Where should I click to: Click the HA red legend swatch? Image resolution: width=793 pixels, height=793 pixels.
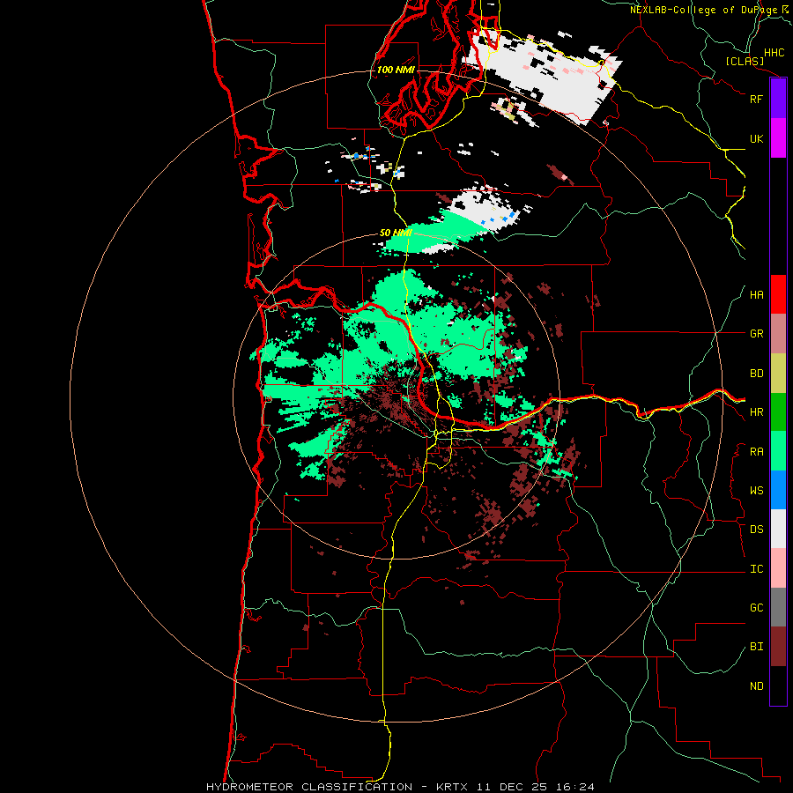778,294
